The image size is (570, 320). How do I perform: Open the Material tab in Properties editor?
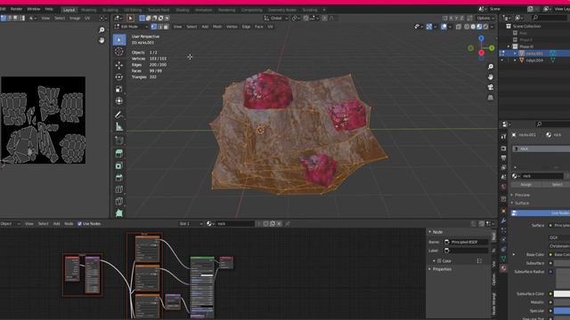click(503, 268)
